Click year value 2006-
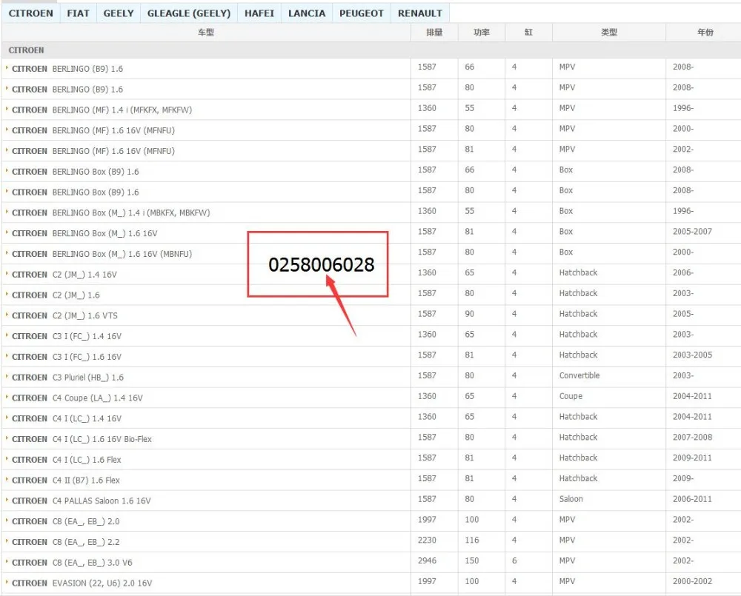Viewport: 741px width, 596px height. pos(683,272)
